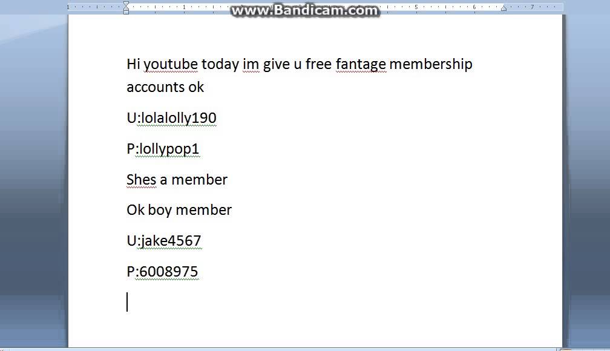Click the ruler at the 6 inch mark
The width and height of the screenshot is (610, 351).
pos(474,7)
